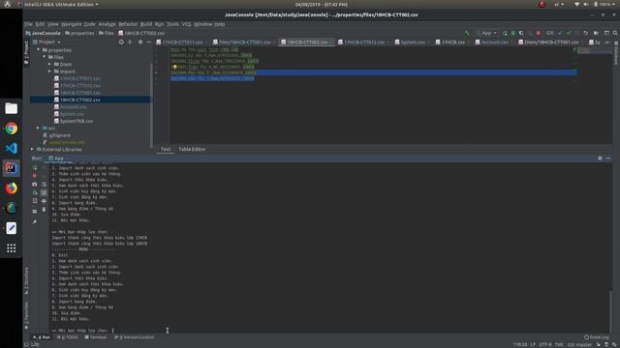
Task: Click the green Run icon in toolbar
Action: pyautogui.click(x=505, y=33)
